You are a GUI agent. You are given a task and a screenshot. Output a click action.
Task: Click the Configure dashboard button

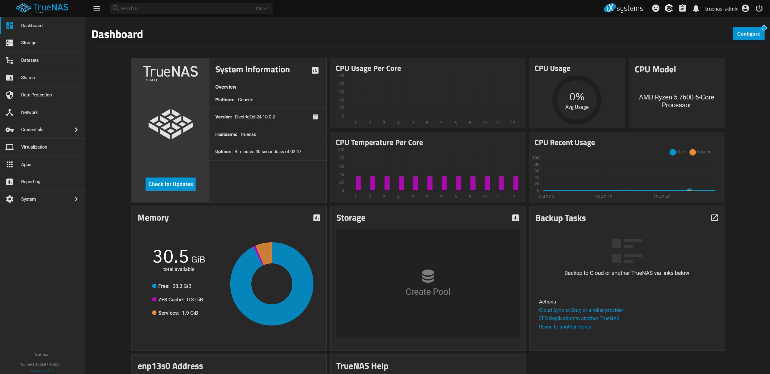click(x=749, y=34)
